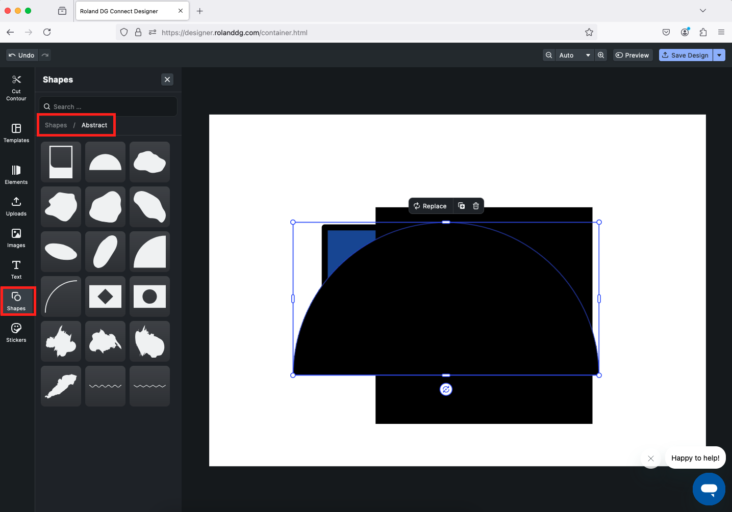Click the Undo button

(x=22, y=55)
